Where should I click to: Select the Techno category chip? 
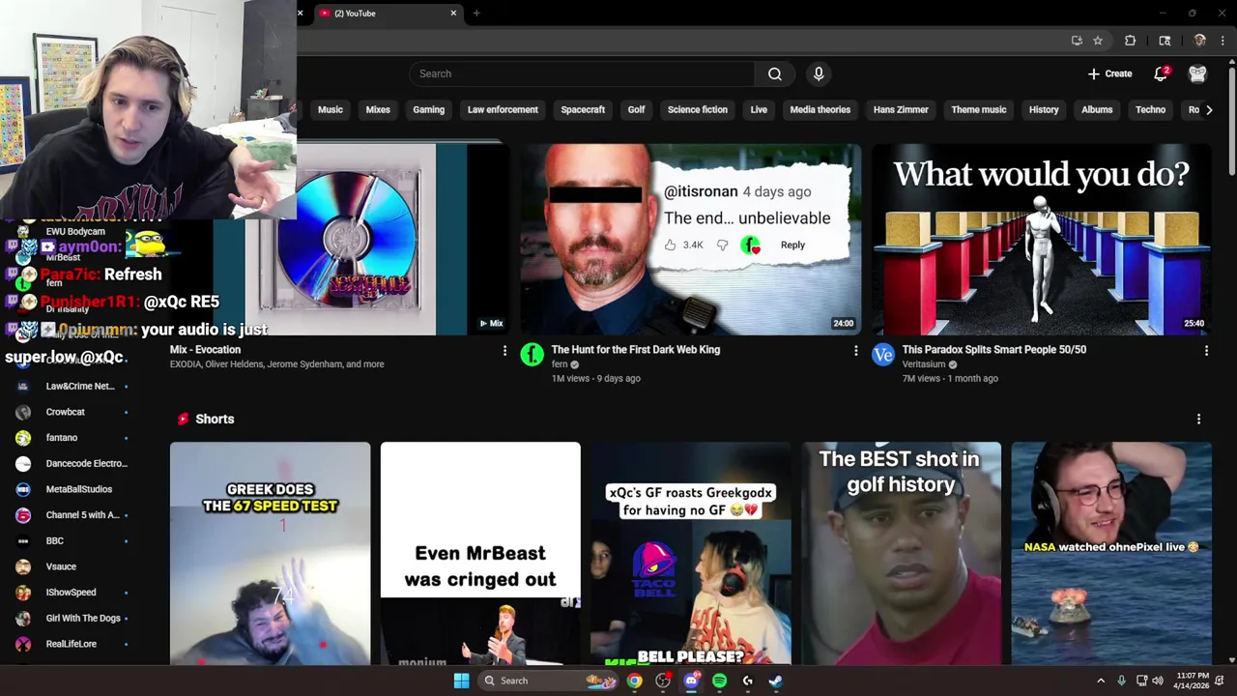pyautogui.click(x=1150, y=109)
